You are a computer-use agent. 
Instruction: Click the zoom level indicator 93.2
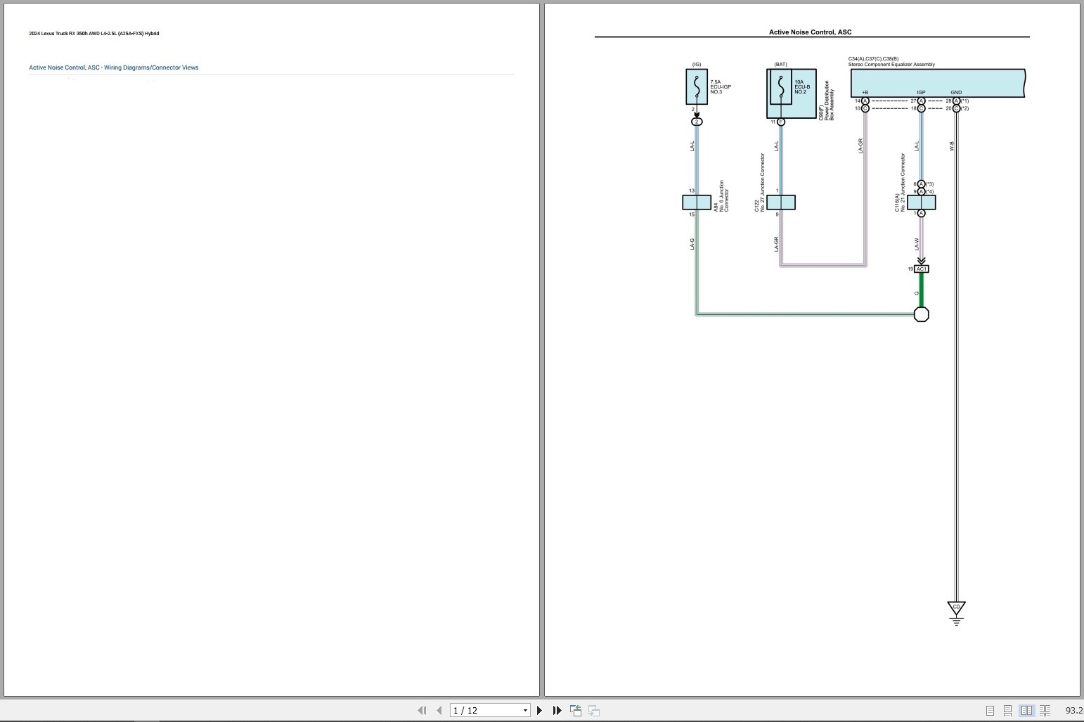[1074, 710]
